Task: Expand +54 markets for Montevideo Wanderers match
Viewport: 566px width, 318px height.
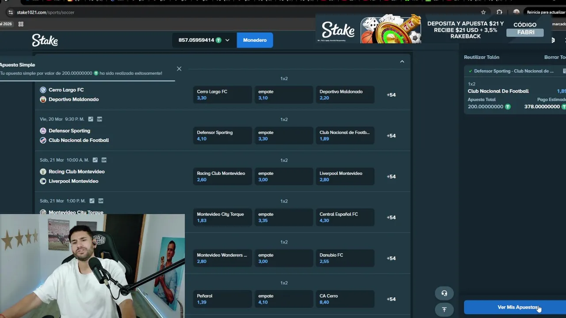Action: tap(391, 258)
